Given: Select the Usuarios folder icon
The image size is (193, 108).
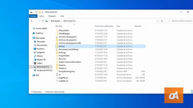Looking at the screenshot, I should pos(57,65).
